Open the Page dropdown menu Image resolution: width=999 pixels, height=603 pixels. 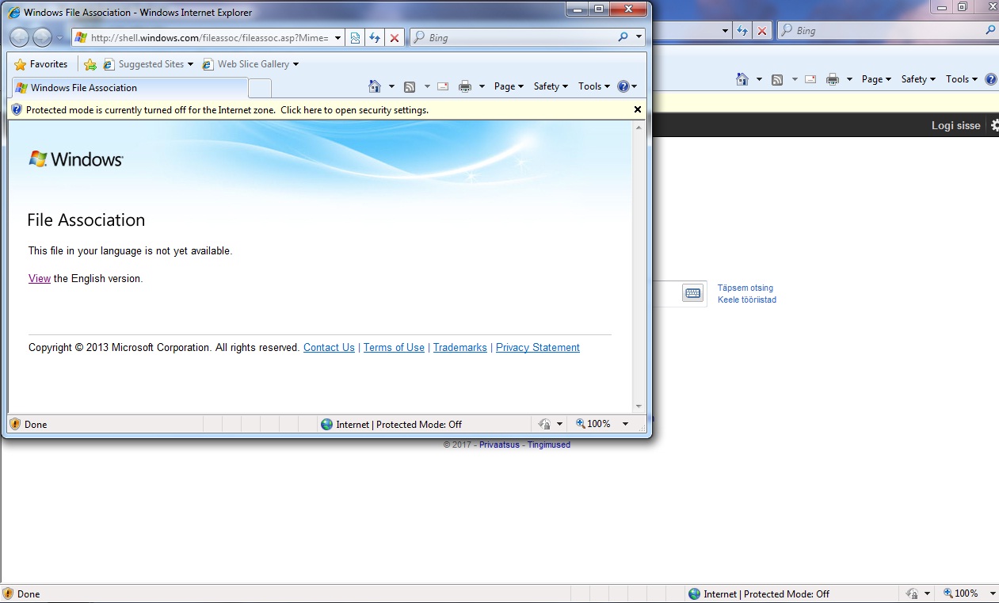[509, 86]
